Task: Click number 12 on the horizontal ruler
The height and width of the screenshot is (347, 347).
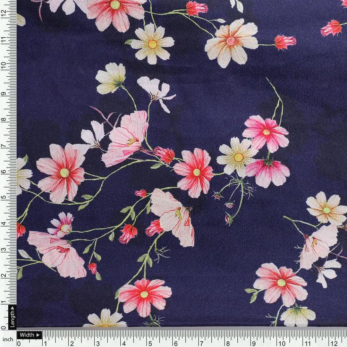Action: 333,343
